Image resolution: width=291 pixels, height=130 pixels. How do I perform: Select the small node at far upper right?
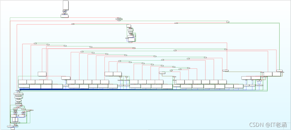click(x=228, y=22)
